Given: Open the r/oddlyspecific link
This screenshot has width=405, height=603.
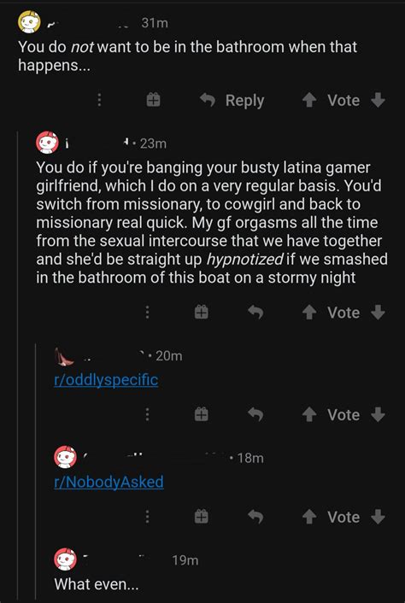Looking at the screenshot, I should (106, 380).
